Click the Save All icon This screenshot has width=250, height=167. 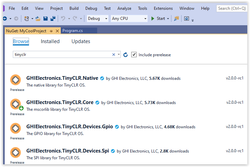(53, 19)
